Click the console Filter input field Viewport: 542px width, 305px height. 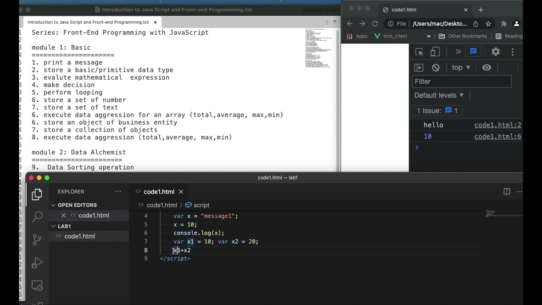(462, 81)
